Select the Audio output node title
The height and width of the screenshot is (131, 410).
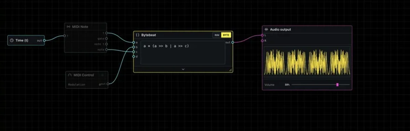281,30
